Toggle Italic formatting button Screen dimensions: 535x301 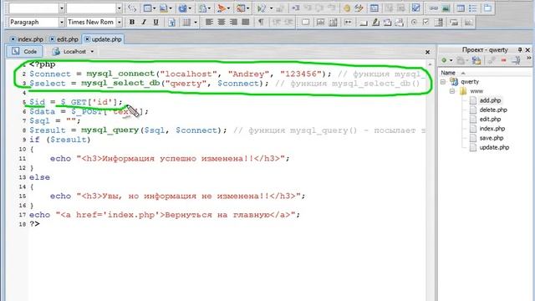pos(144,23)
